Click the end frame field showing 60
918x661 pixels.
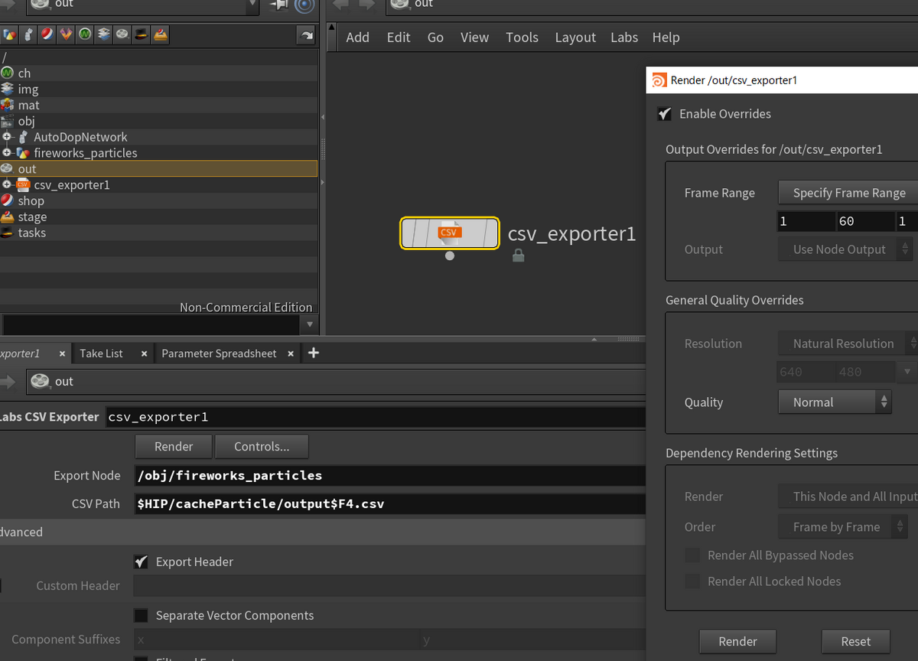click(x=864, y=221)
